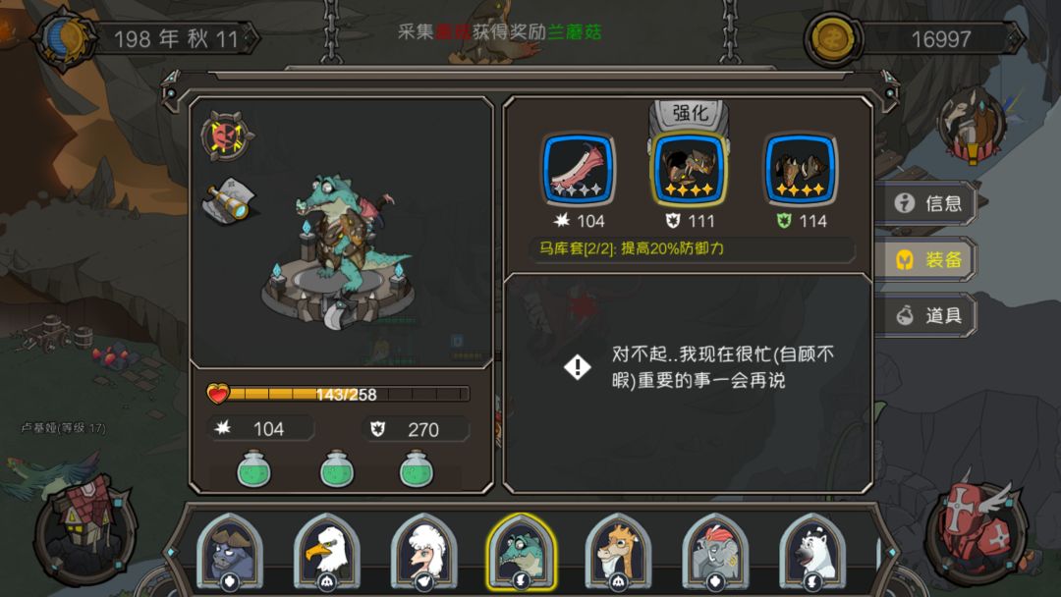Select the boots equipment slot with 114 defense
The width and height of the screenshot is (1061, 597).
pos(801,168)
